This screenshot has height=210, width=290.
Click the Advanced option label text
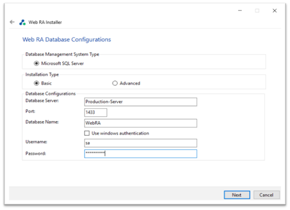tap(130, 83)
